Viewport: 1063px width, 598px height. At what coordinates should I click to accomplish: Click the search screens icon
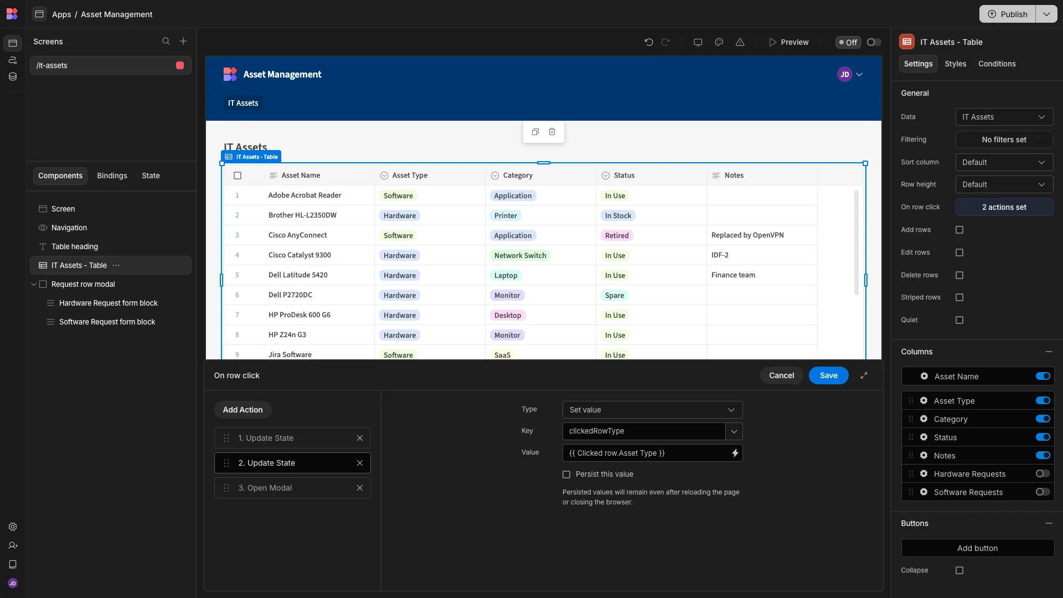click(x=166, y=42)
